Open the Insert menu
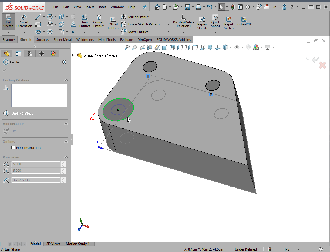Screen dimensions: 330x252 90,7
